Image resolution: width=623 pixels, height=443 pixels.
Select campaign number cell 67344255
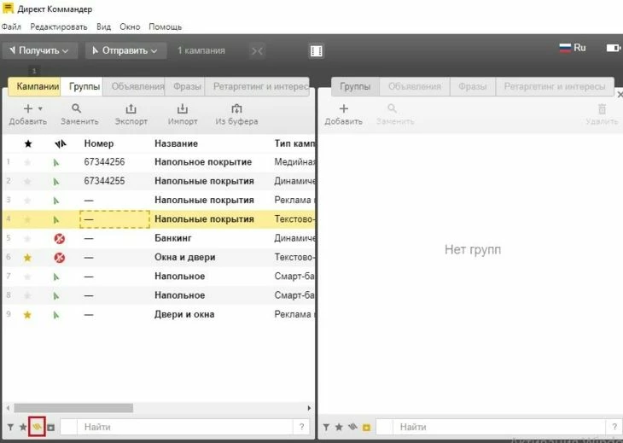tap(104, 181)
